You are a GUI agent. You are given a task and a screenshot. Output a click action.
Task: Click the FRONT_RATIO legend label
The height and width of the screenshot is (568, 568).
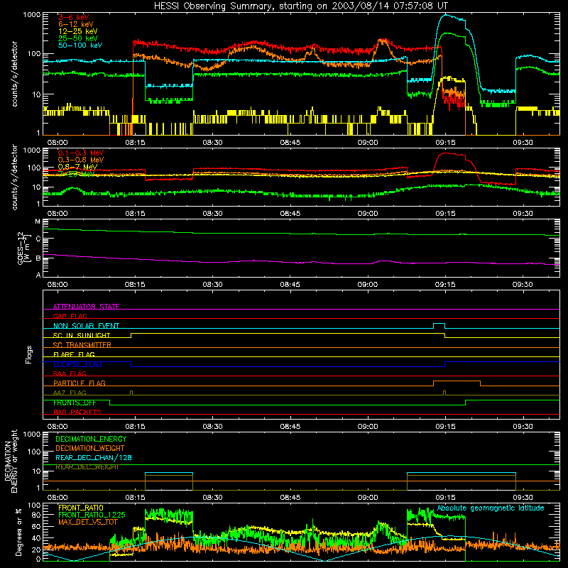click(81, 508)
